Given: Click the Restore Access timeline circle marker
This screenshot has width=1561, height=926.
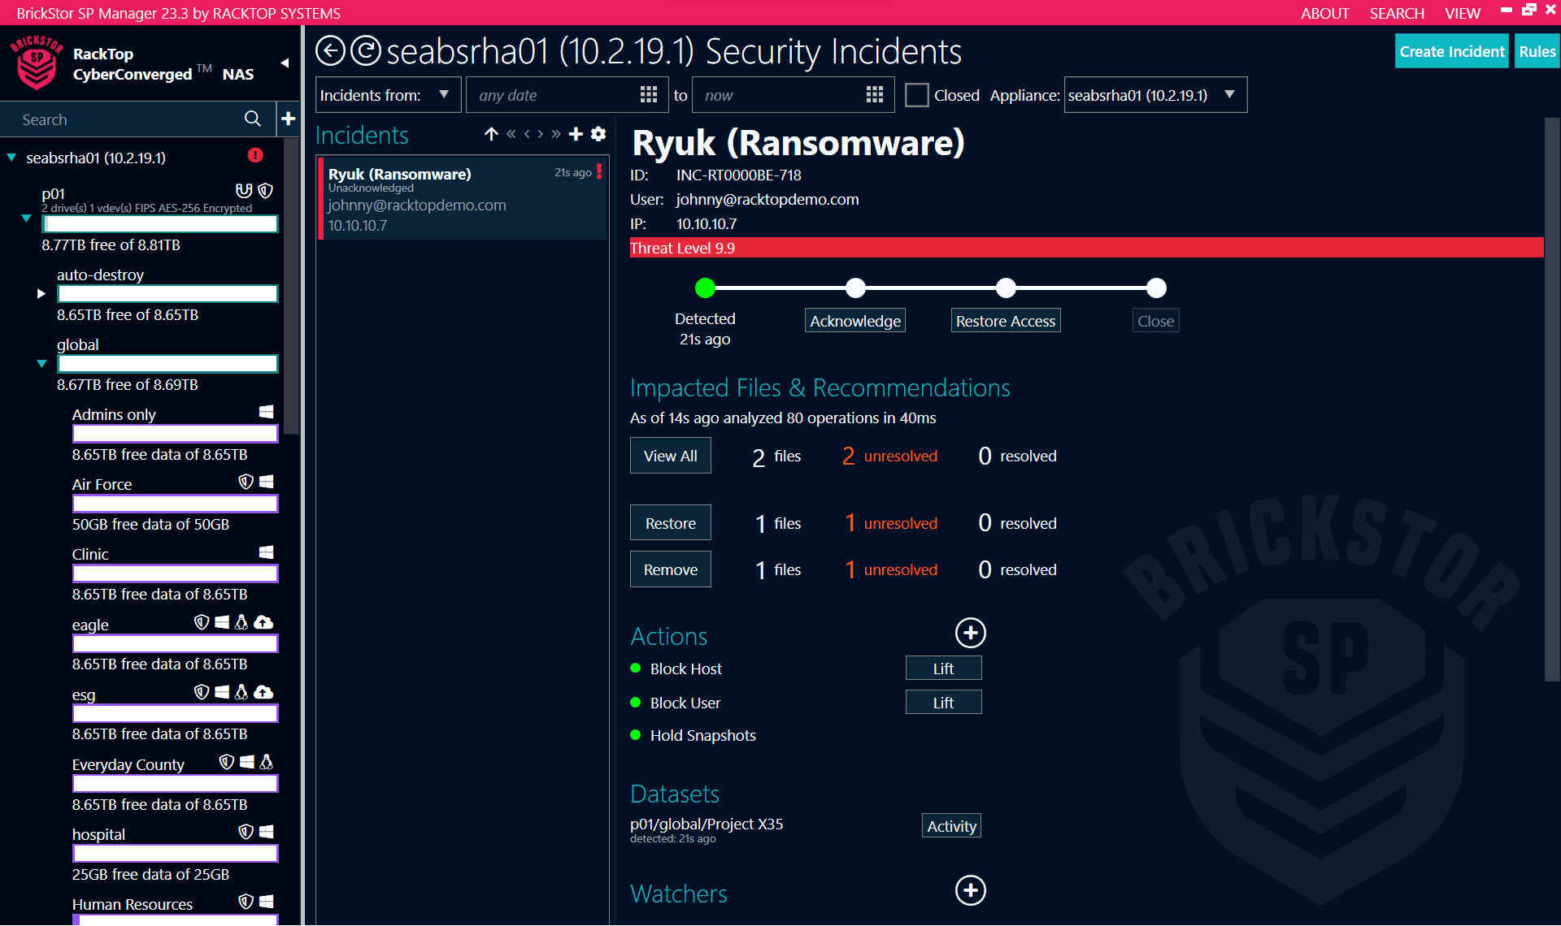Looking at the screenshot, I should [1006, 288].
